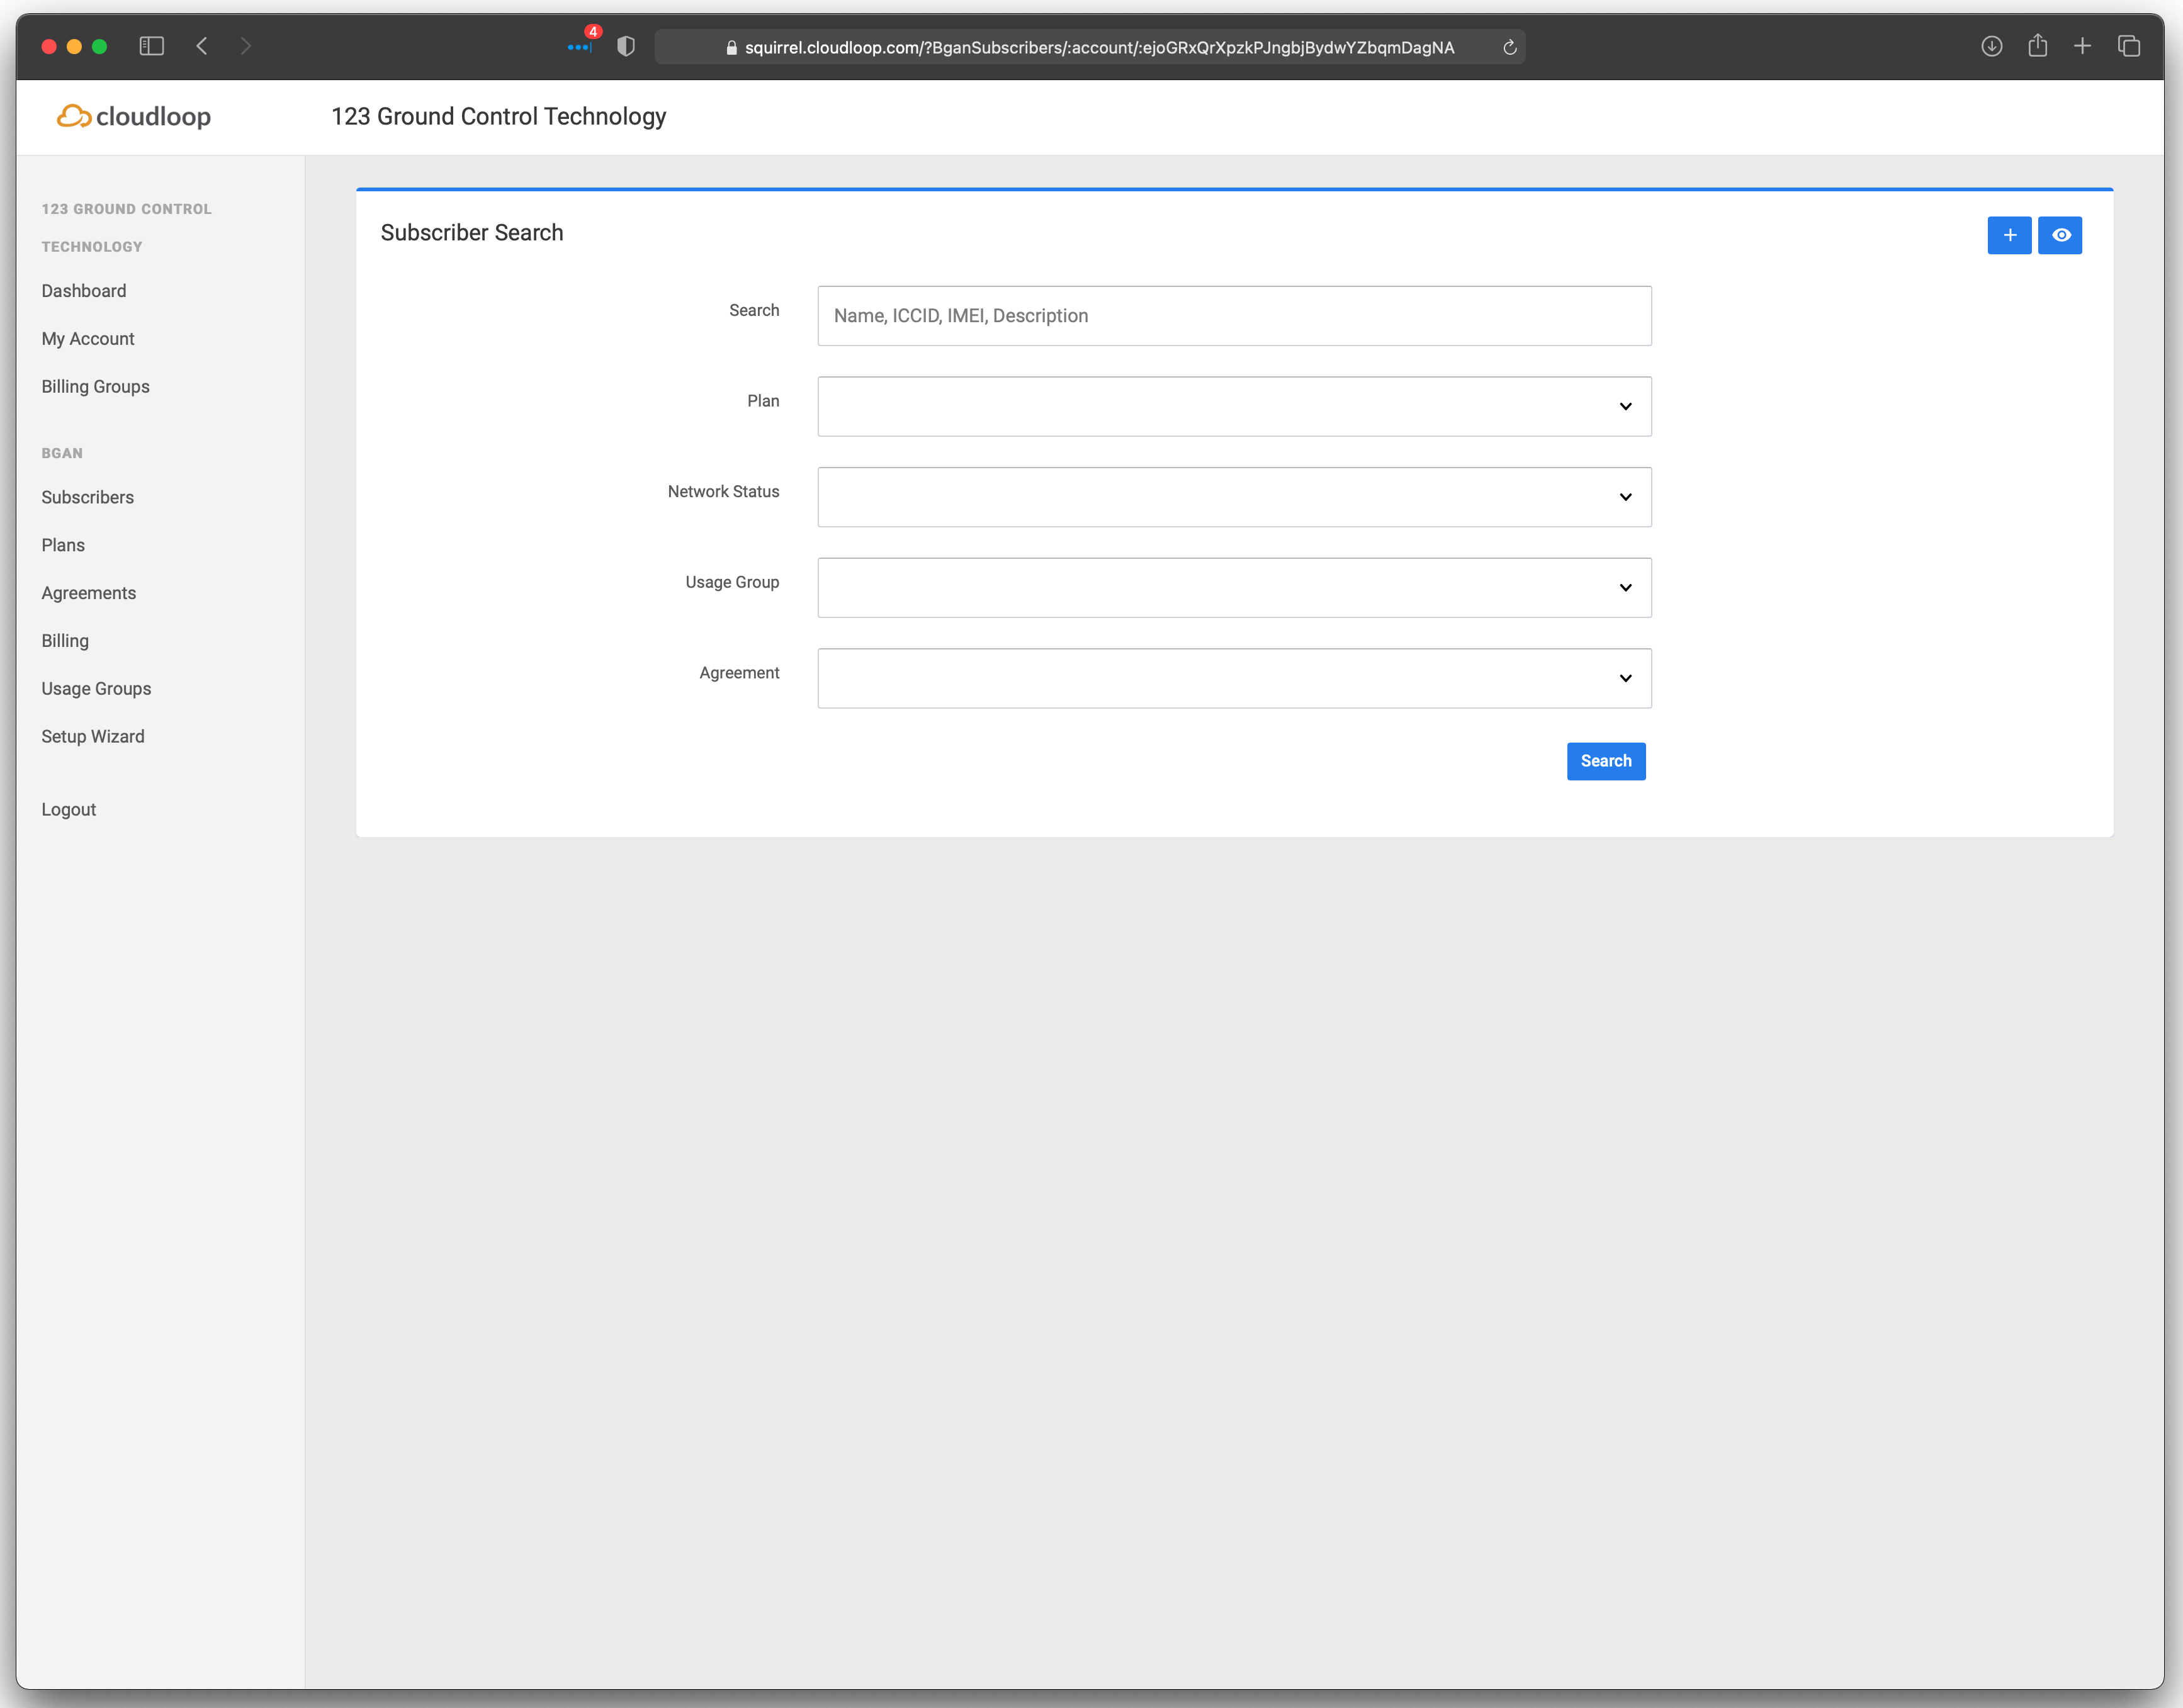This screenshot has width=2183, height=1708.
Task: Click the Safari sidebar toggle icon
Action: pos(151,46)
